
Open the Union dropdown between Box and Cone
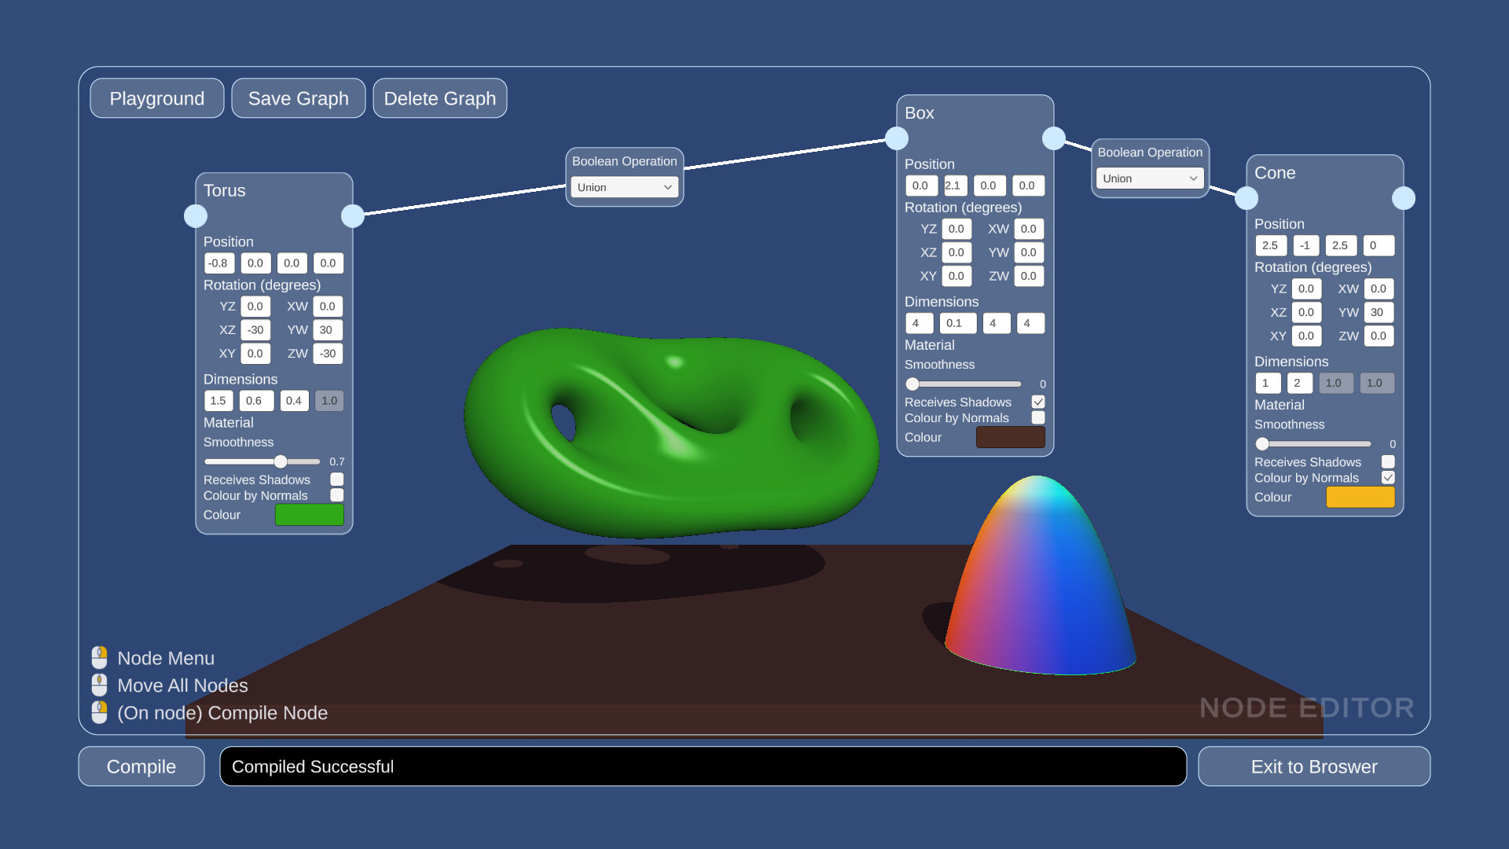[x=1149, y=178]
